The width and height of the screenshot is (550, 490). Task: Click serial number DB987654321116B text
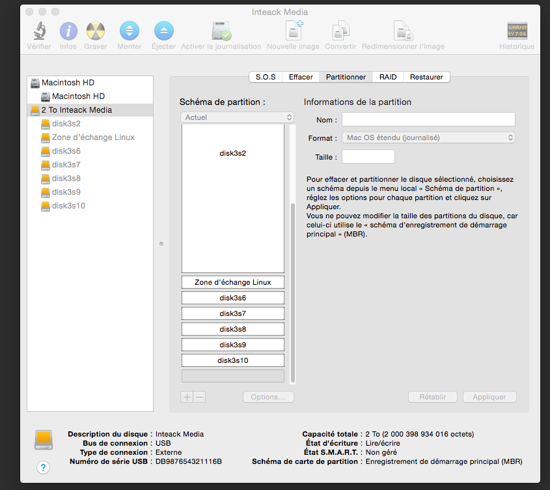tap(189, 461)
